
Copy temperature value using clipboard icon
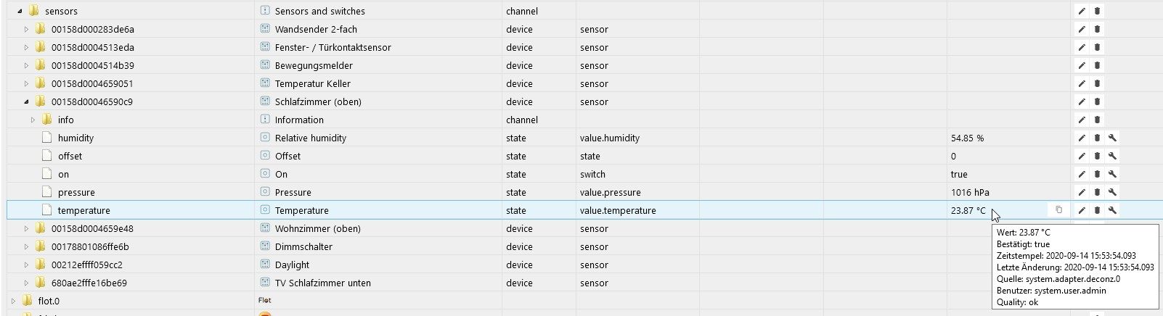tap(1058, 210)
